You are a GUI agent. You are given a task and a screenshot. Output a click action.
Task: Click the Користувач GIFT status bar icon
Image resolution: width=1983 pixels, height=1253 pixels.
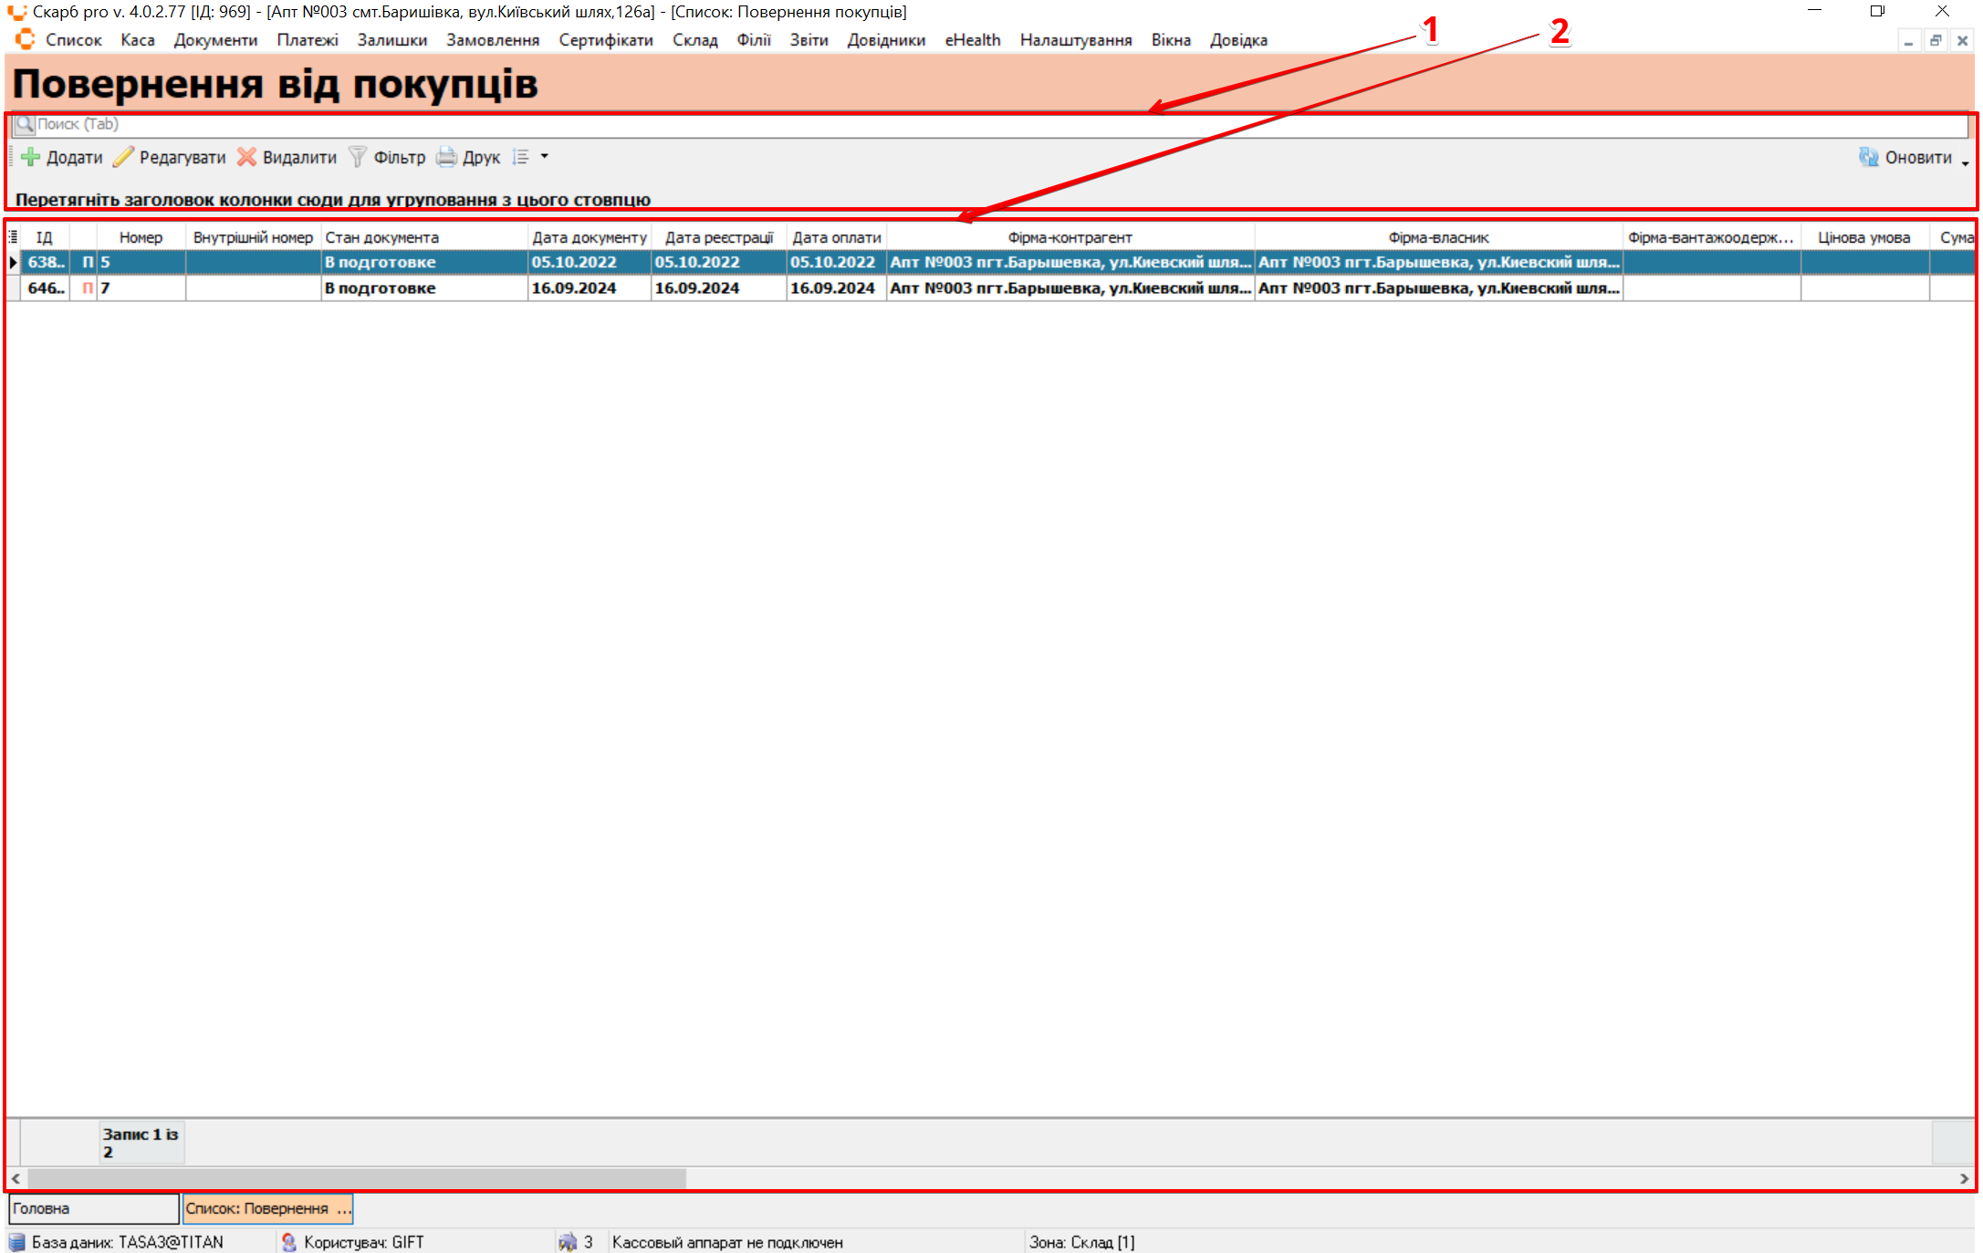point(289,1242)
